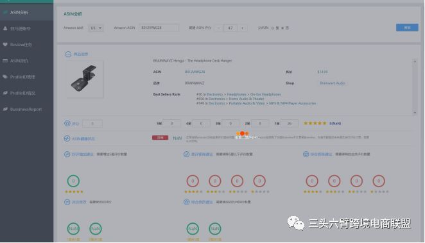
Task: Click the total rating count input field
Action: point(92,124)
